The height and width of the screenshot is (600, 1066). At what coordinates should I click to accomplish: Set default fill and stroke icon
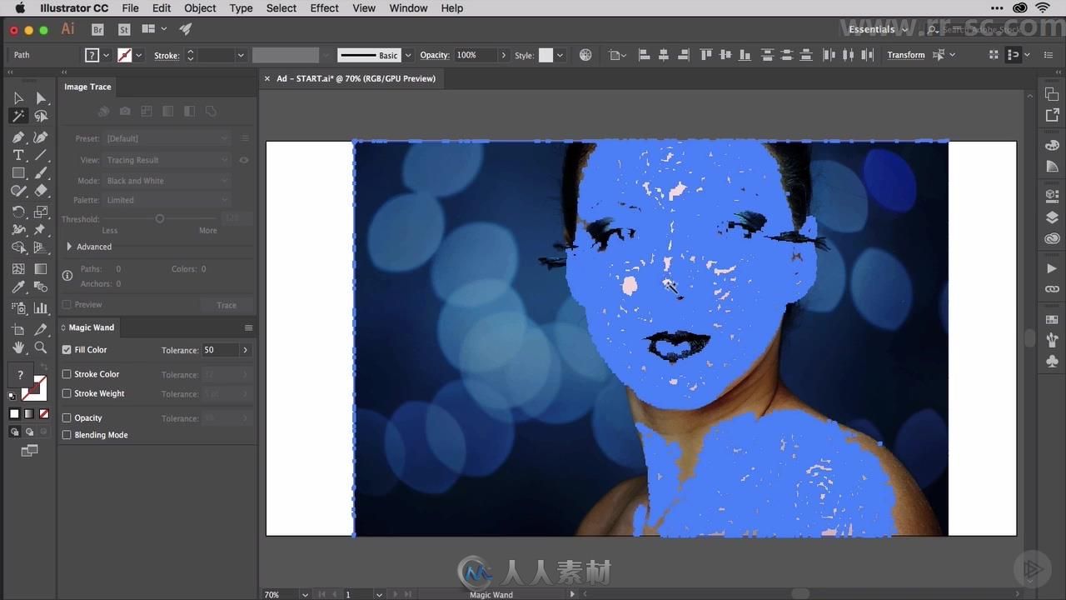tap(12, 396)
